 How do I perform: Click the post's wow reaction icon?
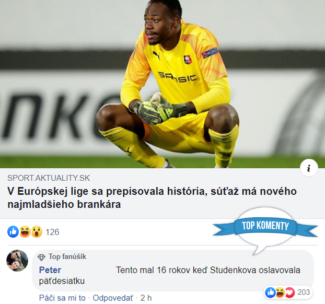pos(37,232)
